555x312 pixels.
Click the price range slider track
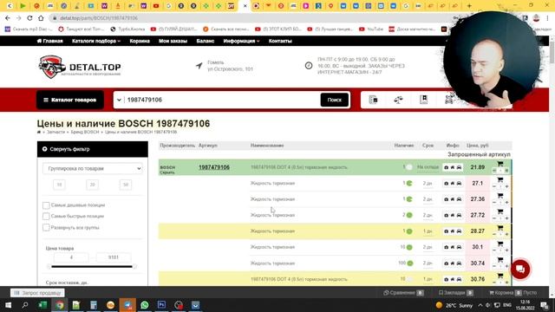pyautogui.click(x=92, y=267)
